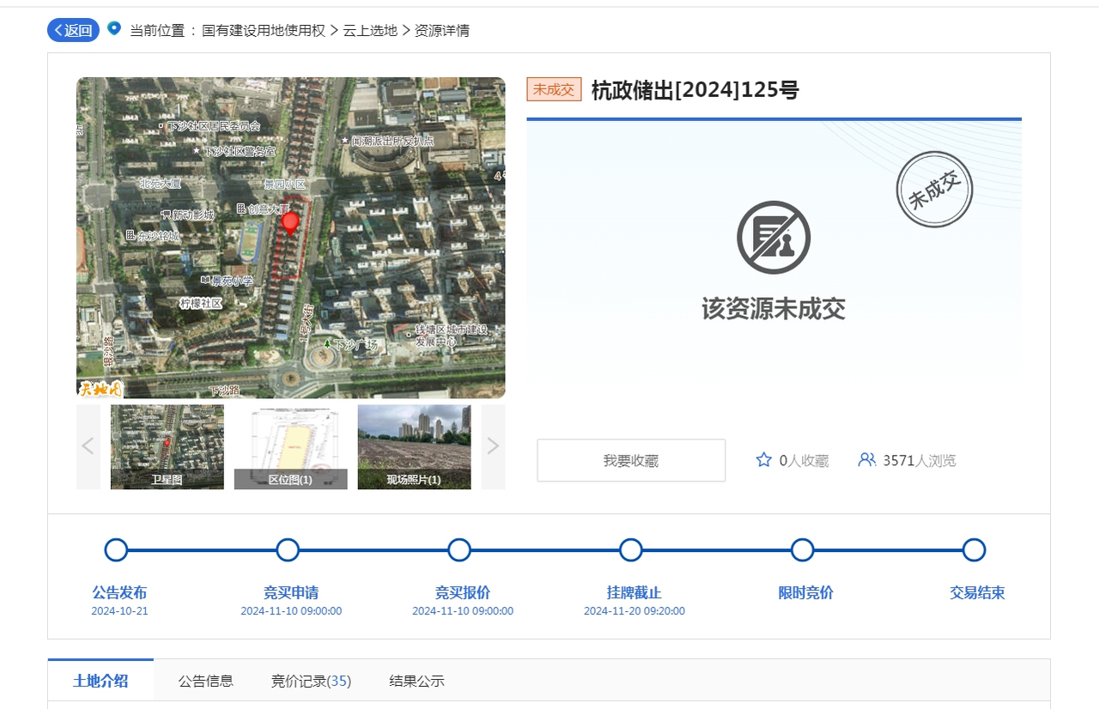Click the 该资源未成交 message text
Screen dimensions: 1099x709
point(774,309)
